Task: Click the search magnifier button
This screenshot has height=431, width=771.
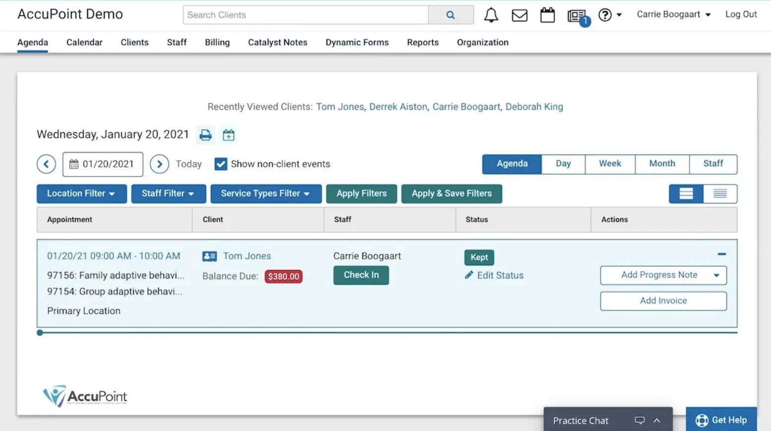Action: coord(450,15)
